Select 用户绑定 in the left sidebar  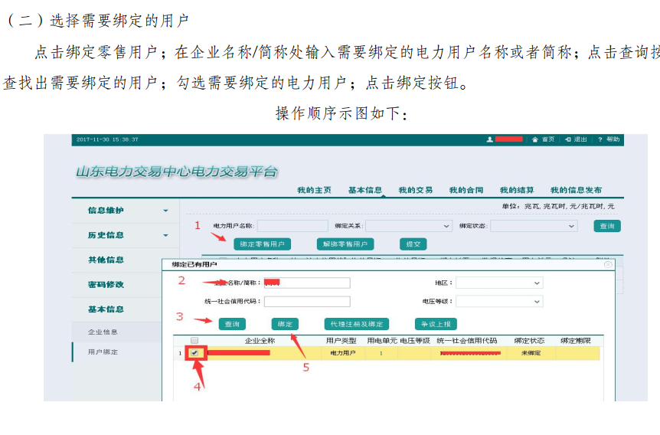coord(103,352)
